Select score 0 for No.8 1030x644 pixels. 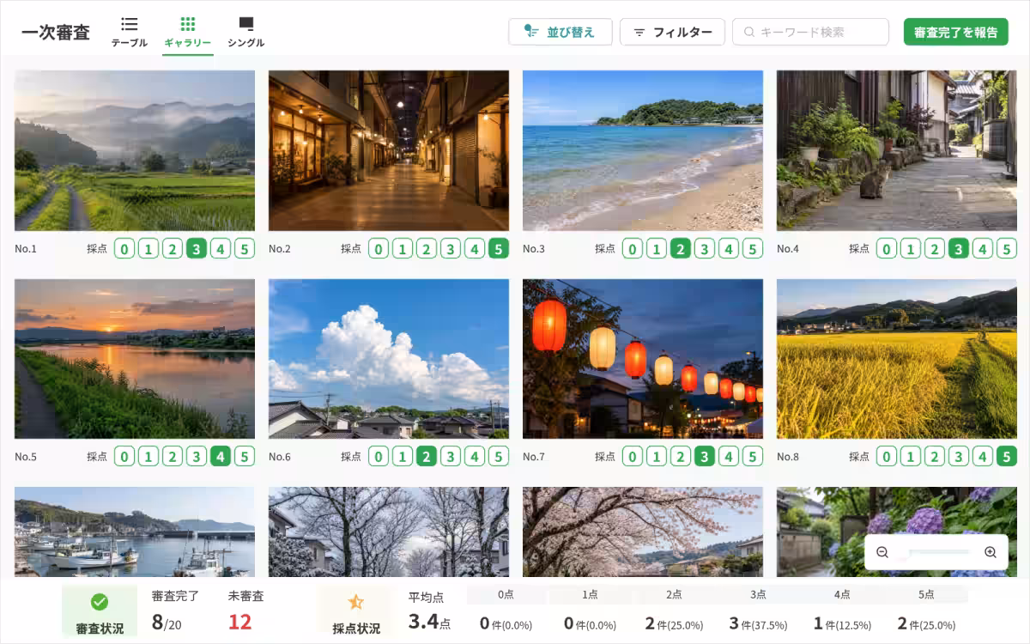tap(887, 457)
